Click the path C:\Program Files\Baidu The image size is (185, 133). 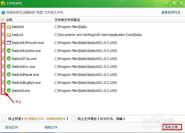tap(71, 27)
